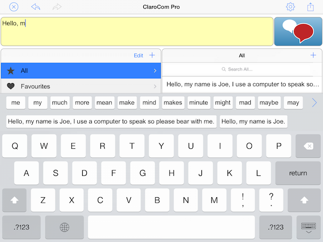Image resolution: width=323 pixels, height=242 pixels.
Task: Insert phrase ending 'please bear with me.'
Action: [111, 122]
